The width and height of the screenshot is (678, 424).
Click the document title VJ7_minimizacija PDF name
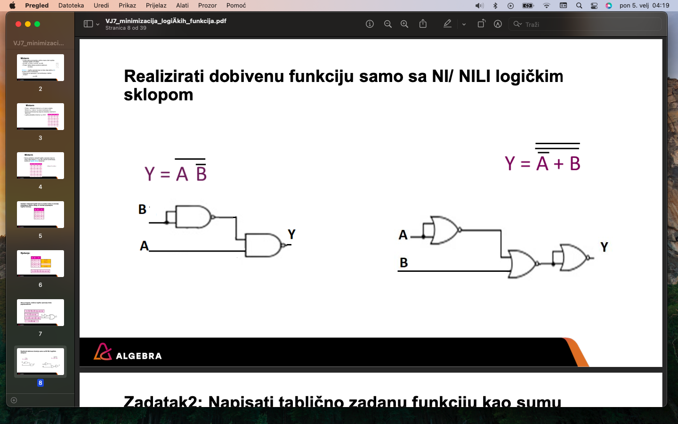166,21
